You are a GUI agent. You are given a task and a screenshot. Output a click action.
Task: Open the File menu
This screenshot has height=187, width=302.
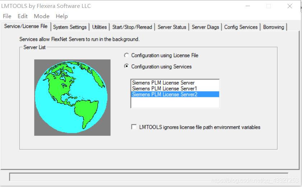point(7,16)
